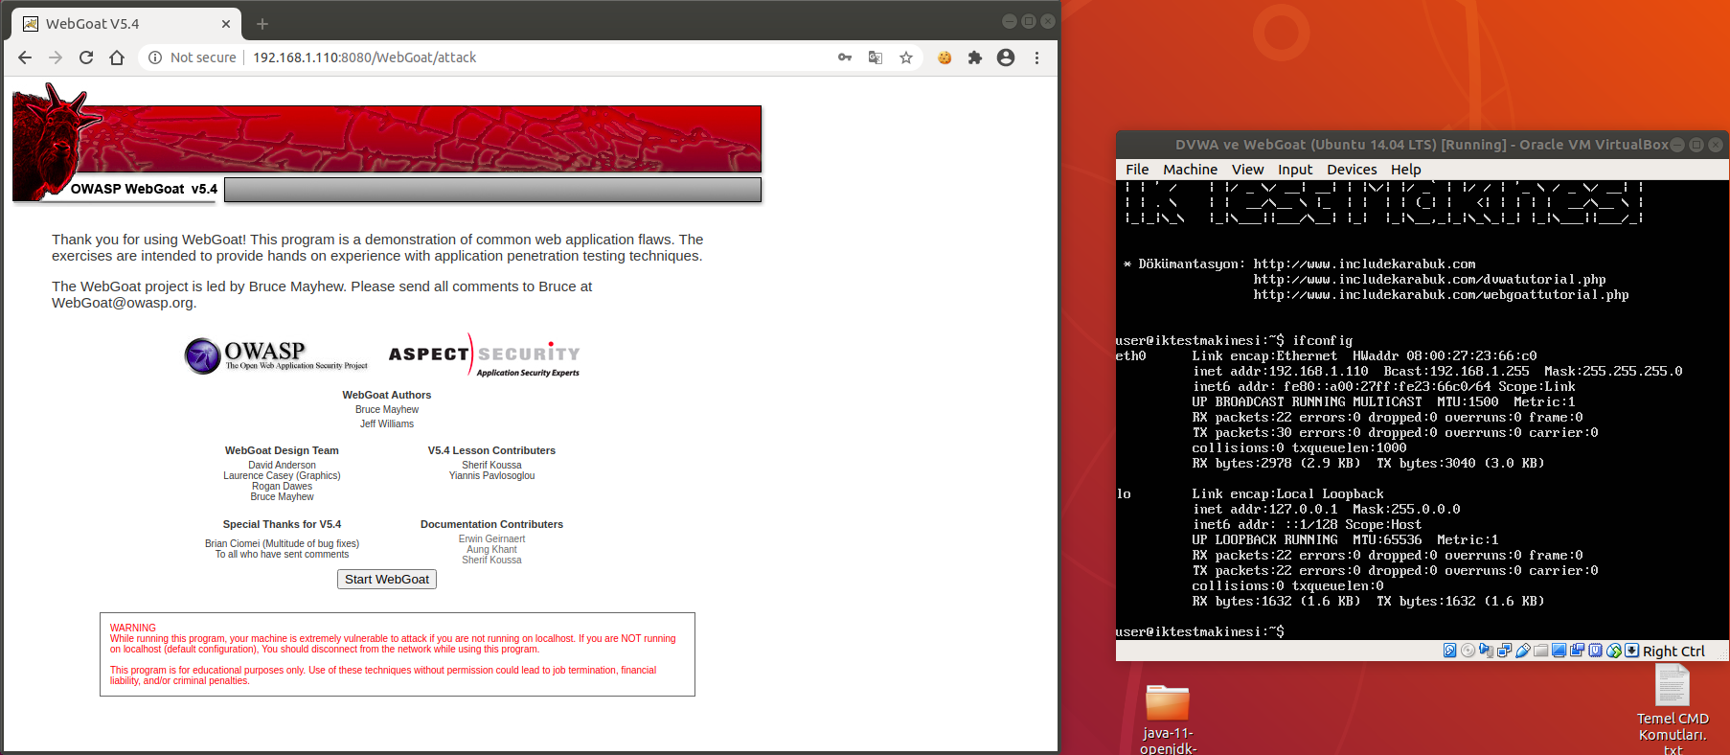
Task: Click the browser forward arrow
Action: coord(56,57)
